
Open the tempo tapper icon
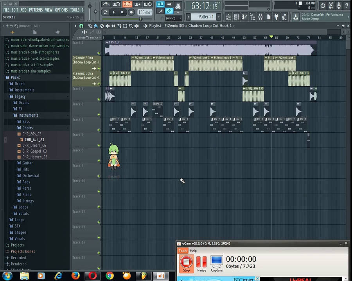(x=284, y=17)
